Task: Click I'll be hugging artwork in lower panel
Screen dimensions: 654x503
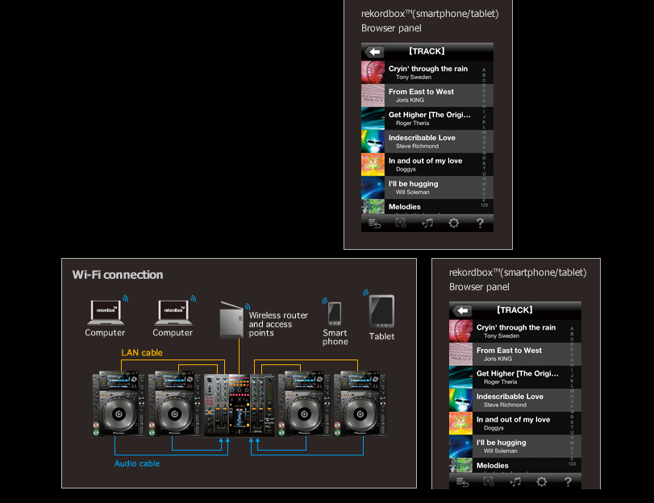Action: pos(461,446)
